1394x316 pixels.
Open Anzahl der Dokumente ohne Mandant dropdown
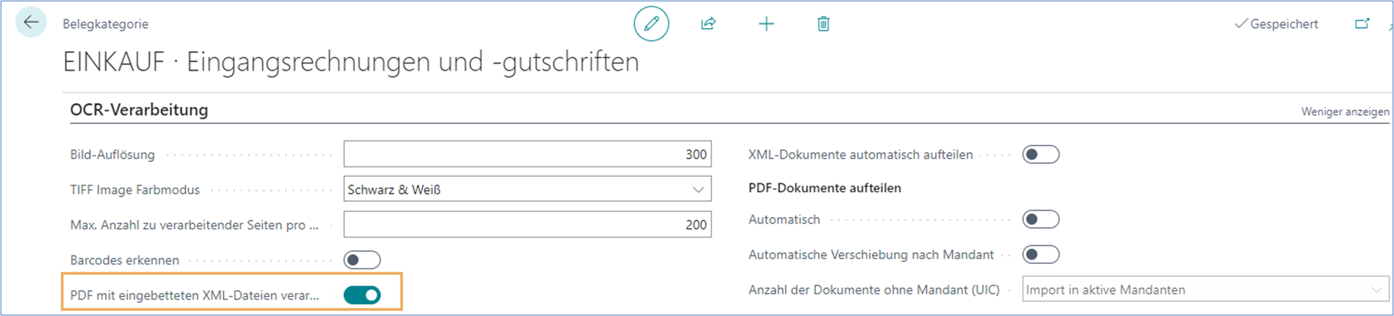tap(1205, 290)
